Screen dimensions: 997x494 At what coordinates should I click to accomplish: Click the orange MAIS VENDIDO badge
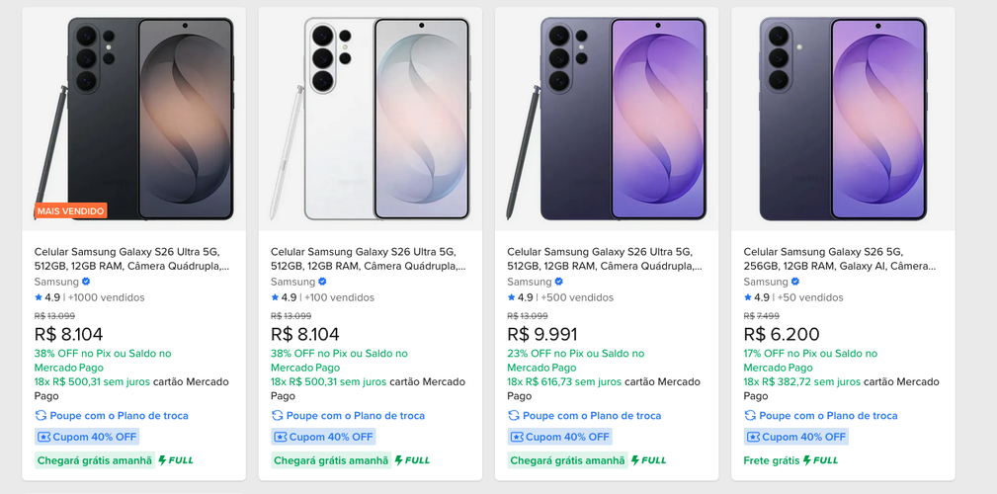[x=70, y=210]
